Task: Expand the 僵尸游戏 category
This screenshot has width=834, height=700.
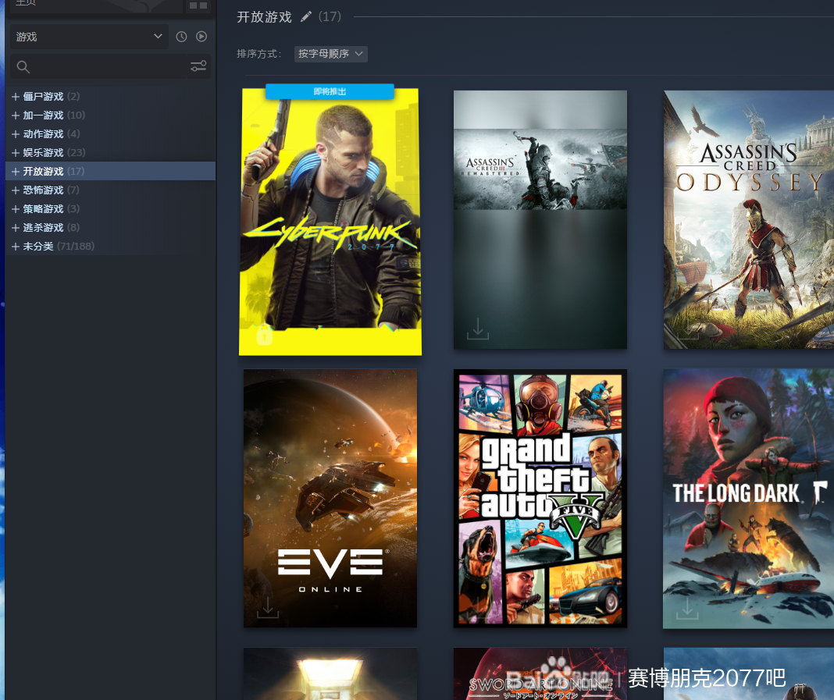Action: [x=16, y=97]
